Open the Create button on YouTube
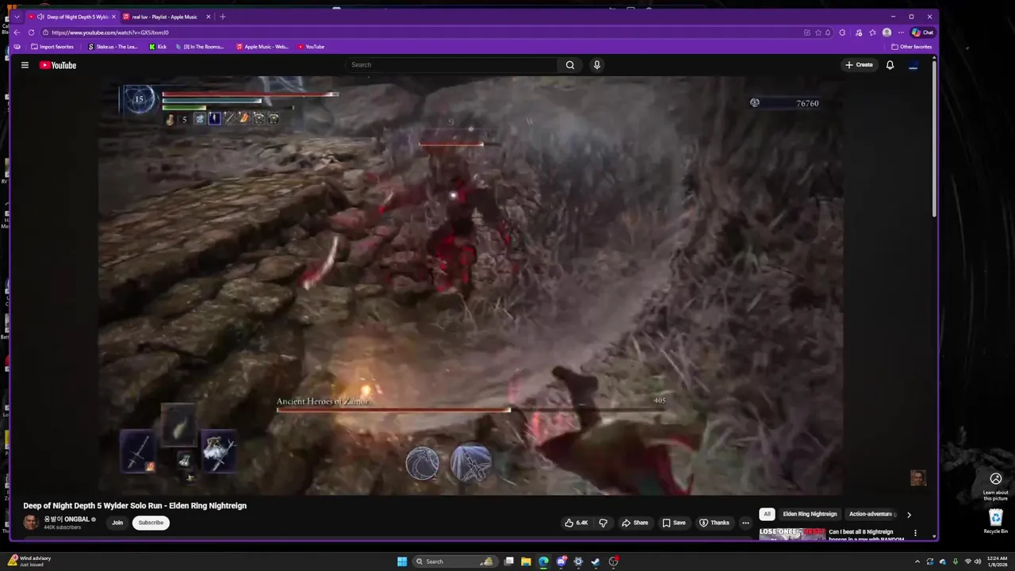 (x=859, y=65)
